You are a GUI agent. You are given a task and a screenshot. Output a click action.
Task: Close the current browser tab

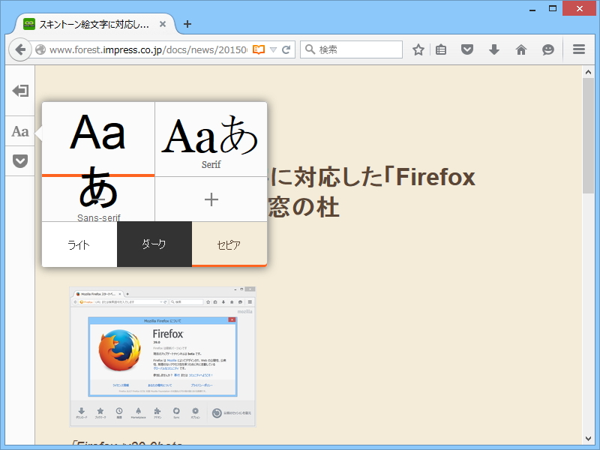point(163,24)
